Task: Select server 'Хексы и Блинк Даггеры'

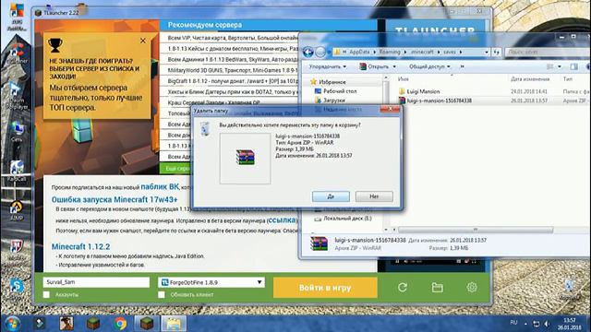Action: 233,92
